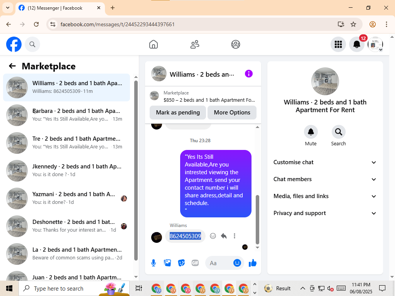Open the Friends icon in top navigation
Screen dimensions: 395x296
194,44
